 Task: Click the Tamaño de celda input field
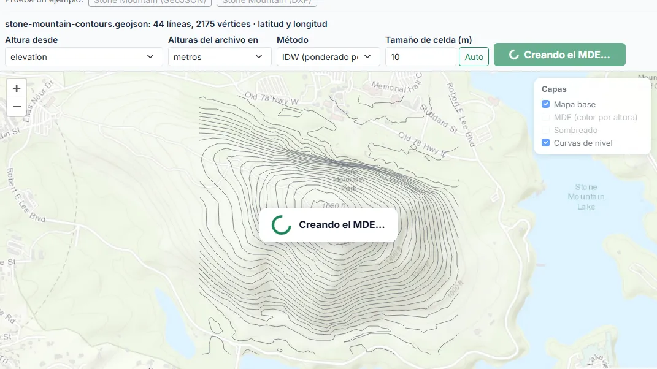(x=421, y=57)
